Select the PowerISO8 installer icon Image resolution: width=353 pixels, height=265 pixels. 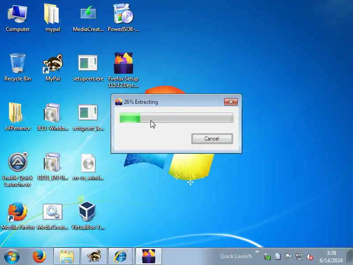(x=123, y=19)
